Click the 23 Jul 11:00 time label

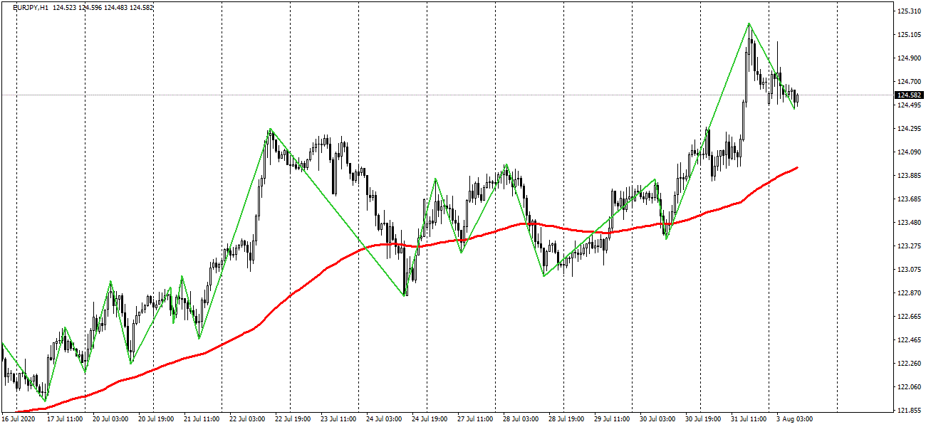(338, 419)
